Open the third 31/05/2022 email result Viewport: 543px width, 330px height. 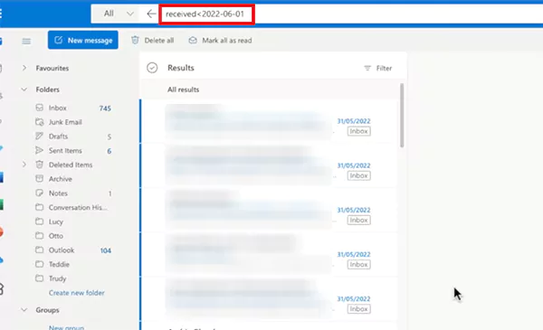point(269,211)
